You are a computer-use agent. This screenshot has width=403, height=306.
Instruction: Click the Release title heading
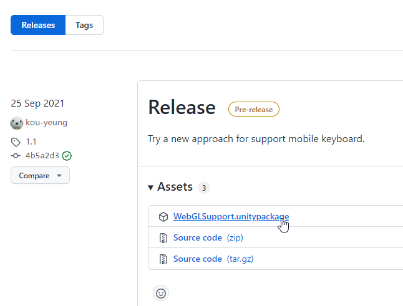click(x=182, y=107)
